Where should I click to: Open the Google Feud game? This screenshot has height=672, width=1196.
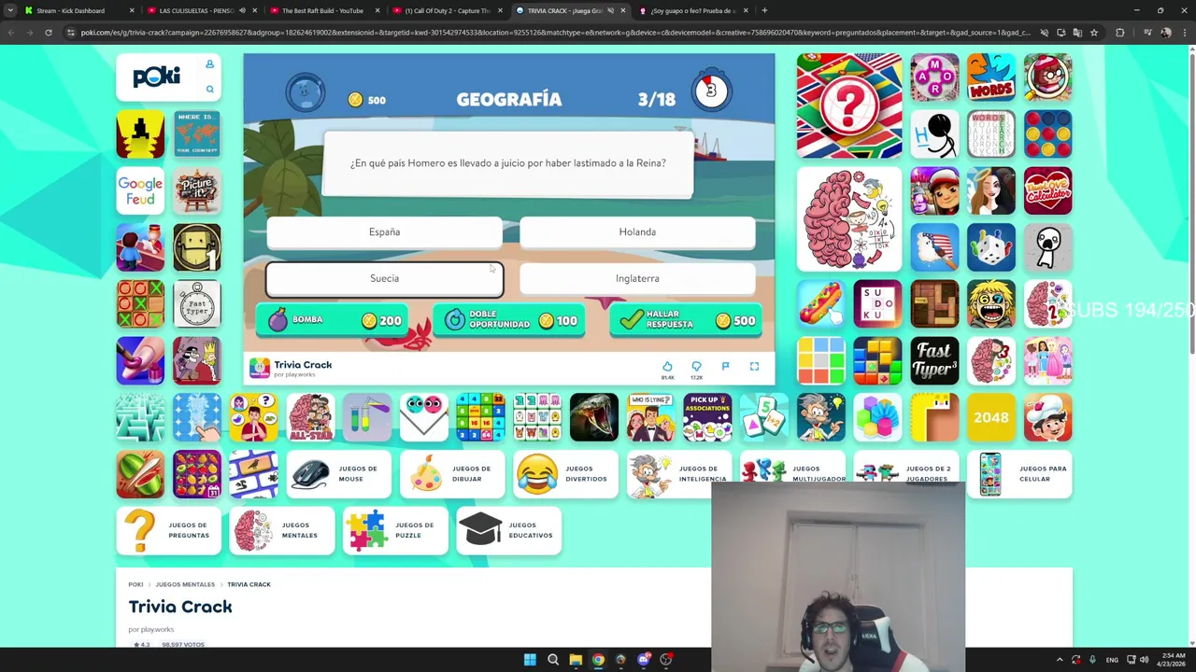pyautogui.click(x=140, y=191)
